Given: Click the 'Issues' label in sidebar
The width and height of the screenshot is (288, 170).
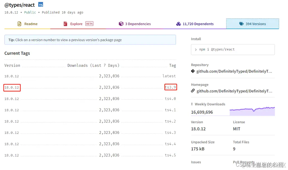Looking at the screenshot, I should (x=196, y=162).
